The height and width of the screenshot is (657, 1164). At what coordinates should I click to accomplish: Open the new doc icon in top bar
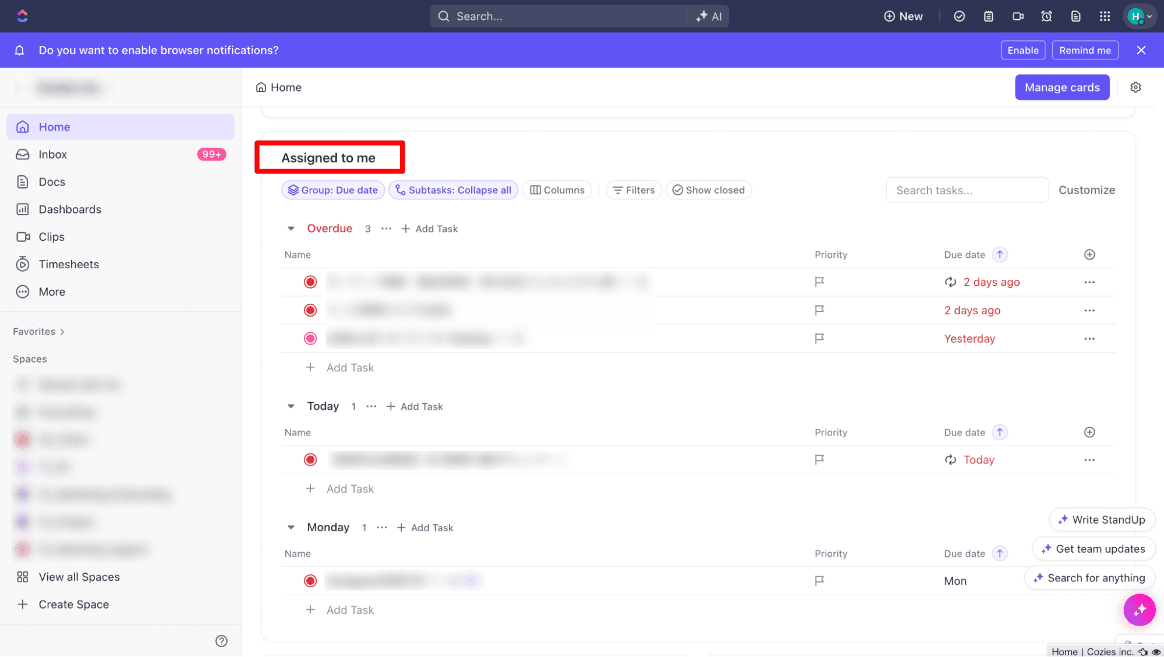click(1075, 16)
